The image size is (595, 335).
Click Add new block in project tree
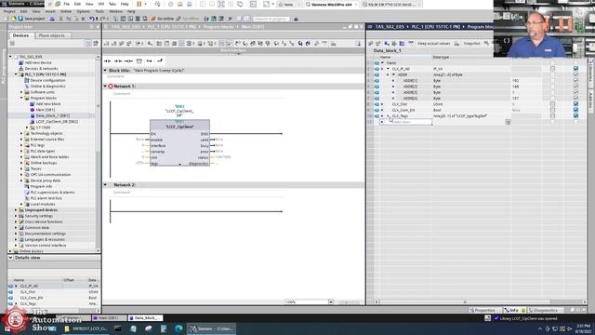tap(48, 103)
